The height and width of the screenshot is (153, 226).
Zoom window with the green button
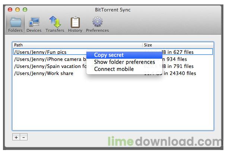pyautogui.click(x=25, y=10)
